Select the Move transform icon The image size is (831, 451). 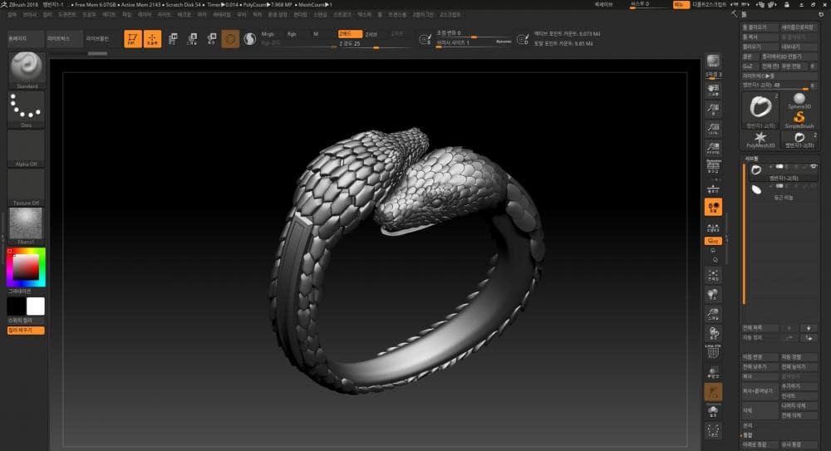pyautogui.click(x=173, y=39)
